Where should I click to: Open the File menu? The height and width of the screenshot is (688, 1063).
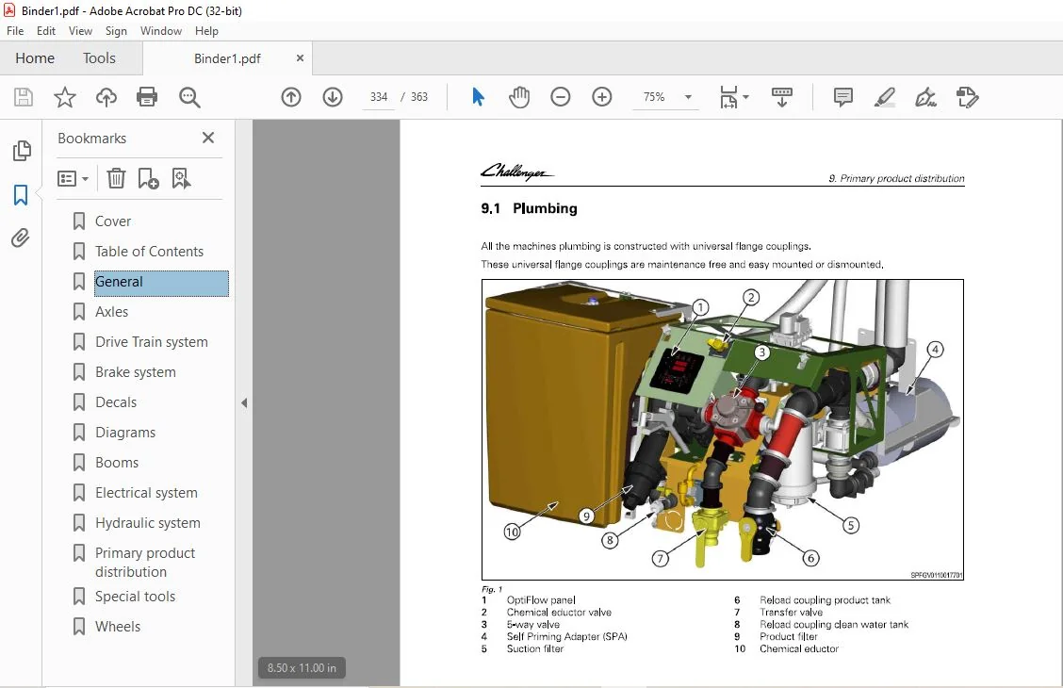[x=15, y=30]
